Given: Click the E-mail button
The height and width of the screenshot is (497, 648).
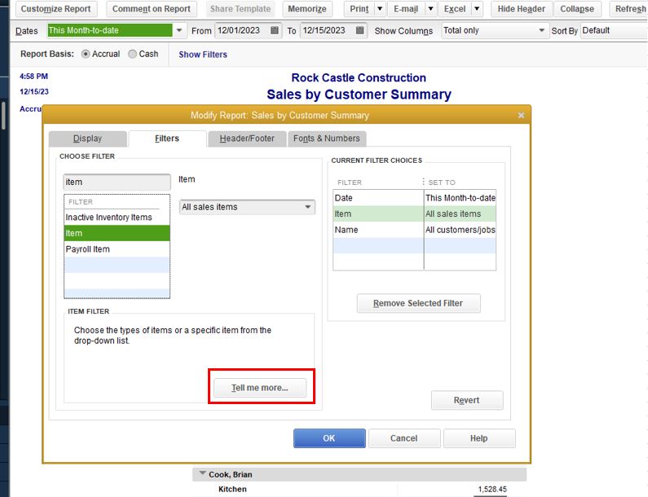Looking at the screenshot, I should click(x=406, y=9).
